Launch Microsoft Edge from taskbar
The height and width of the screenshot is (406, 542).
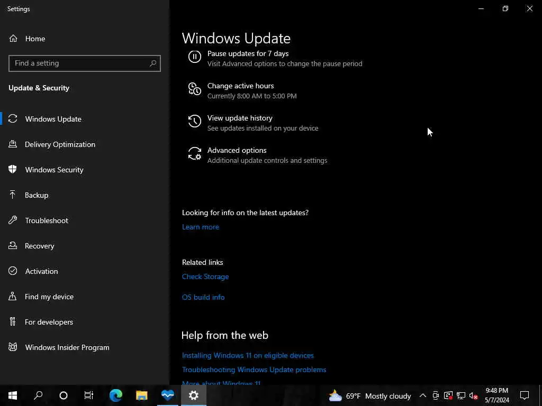tap(116, 395)
